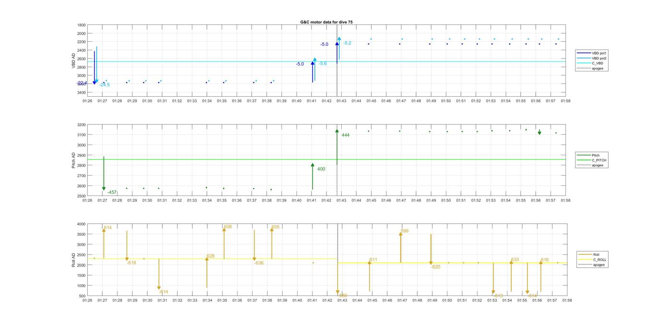672x332 pixels.
Task: Click the 400 pitch data label
Action: coord(321,169)
